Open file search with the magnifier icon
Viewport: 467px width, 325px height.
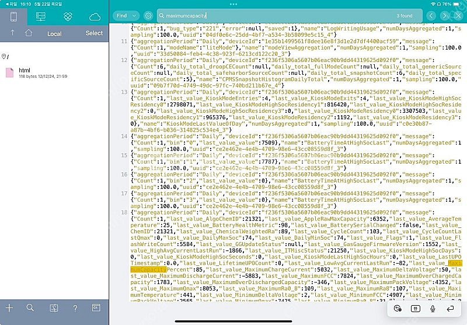[x=30, y=307]
